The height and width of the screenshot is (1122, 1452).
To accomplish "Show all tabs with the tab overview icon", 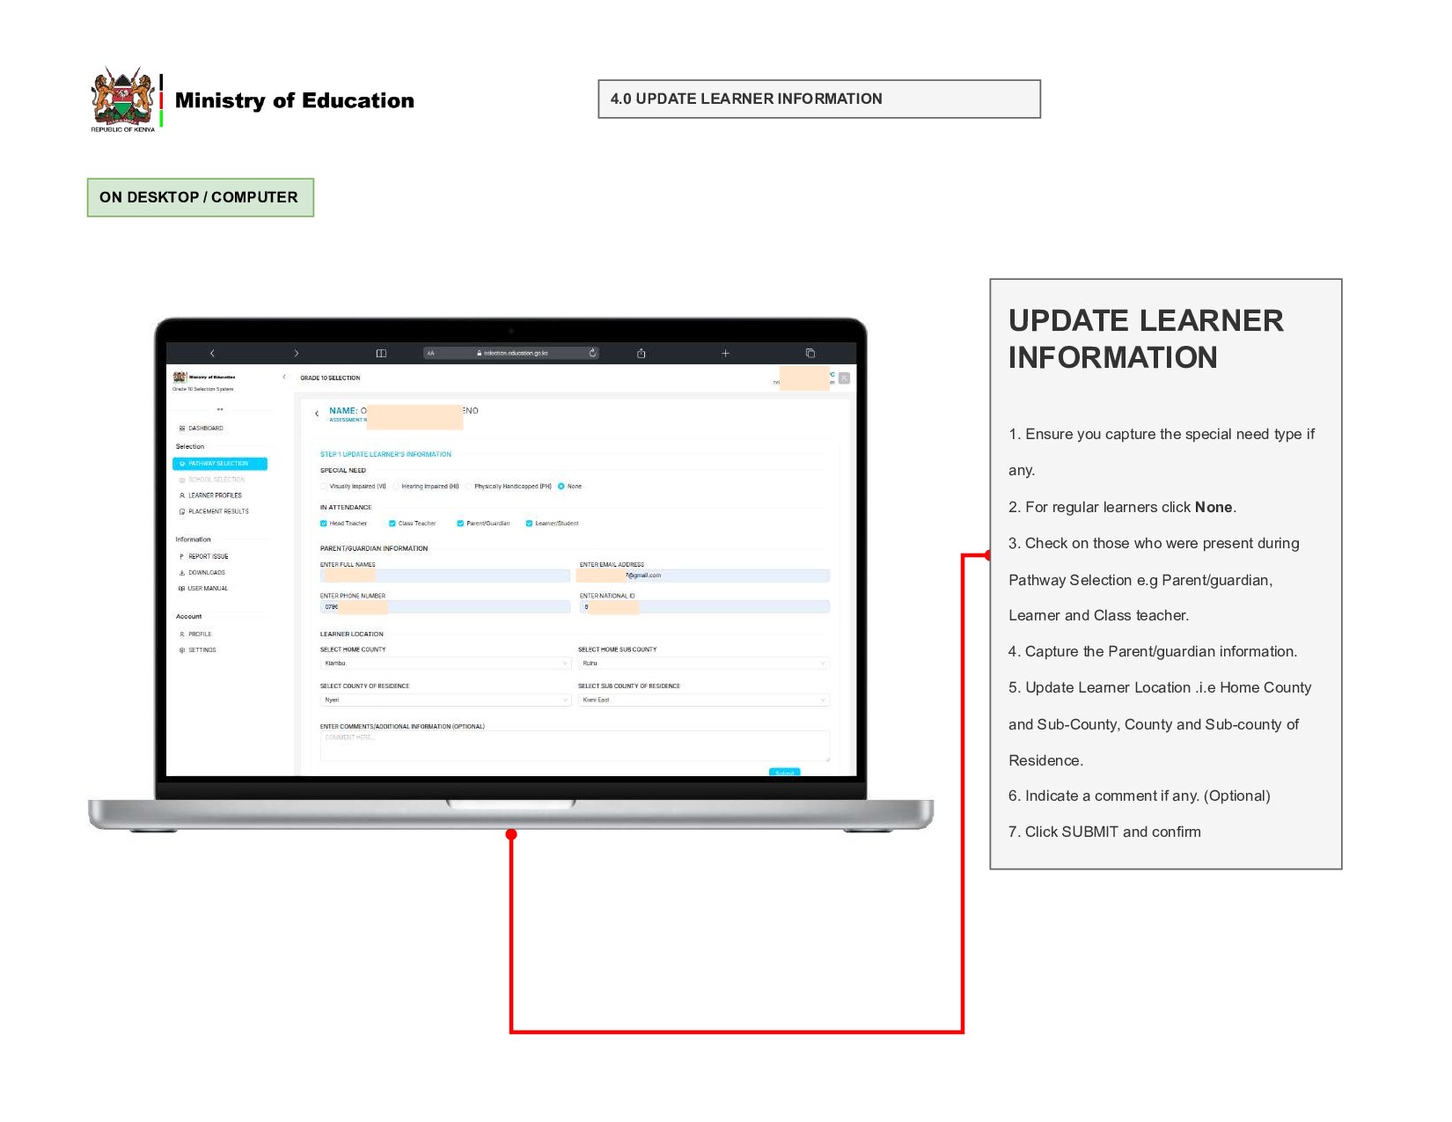I will (x=810, y=353).
